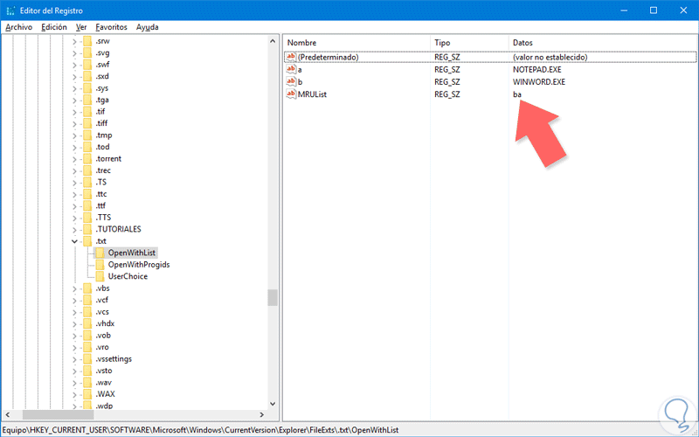Click the .ttc folder icon
699x437 pixels.
coord(87,194)
